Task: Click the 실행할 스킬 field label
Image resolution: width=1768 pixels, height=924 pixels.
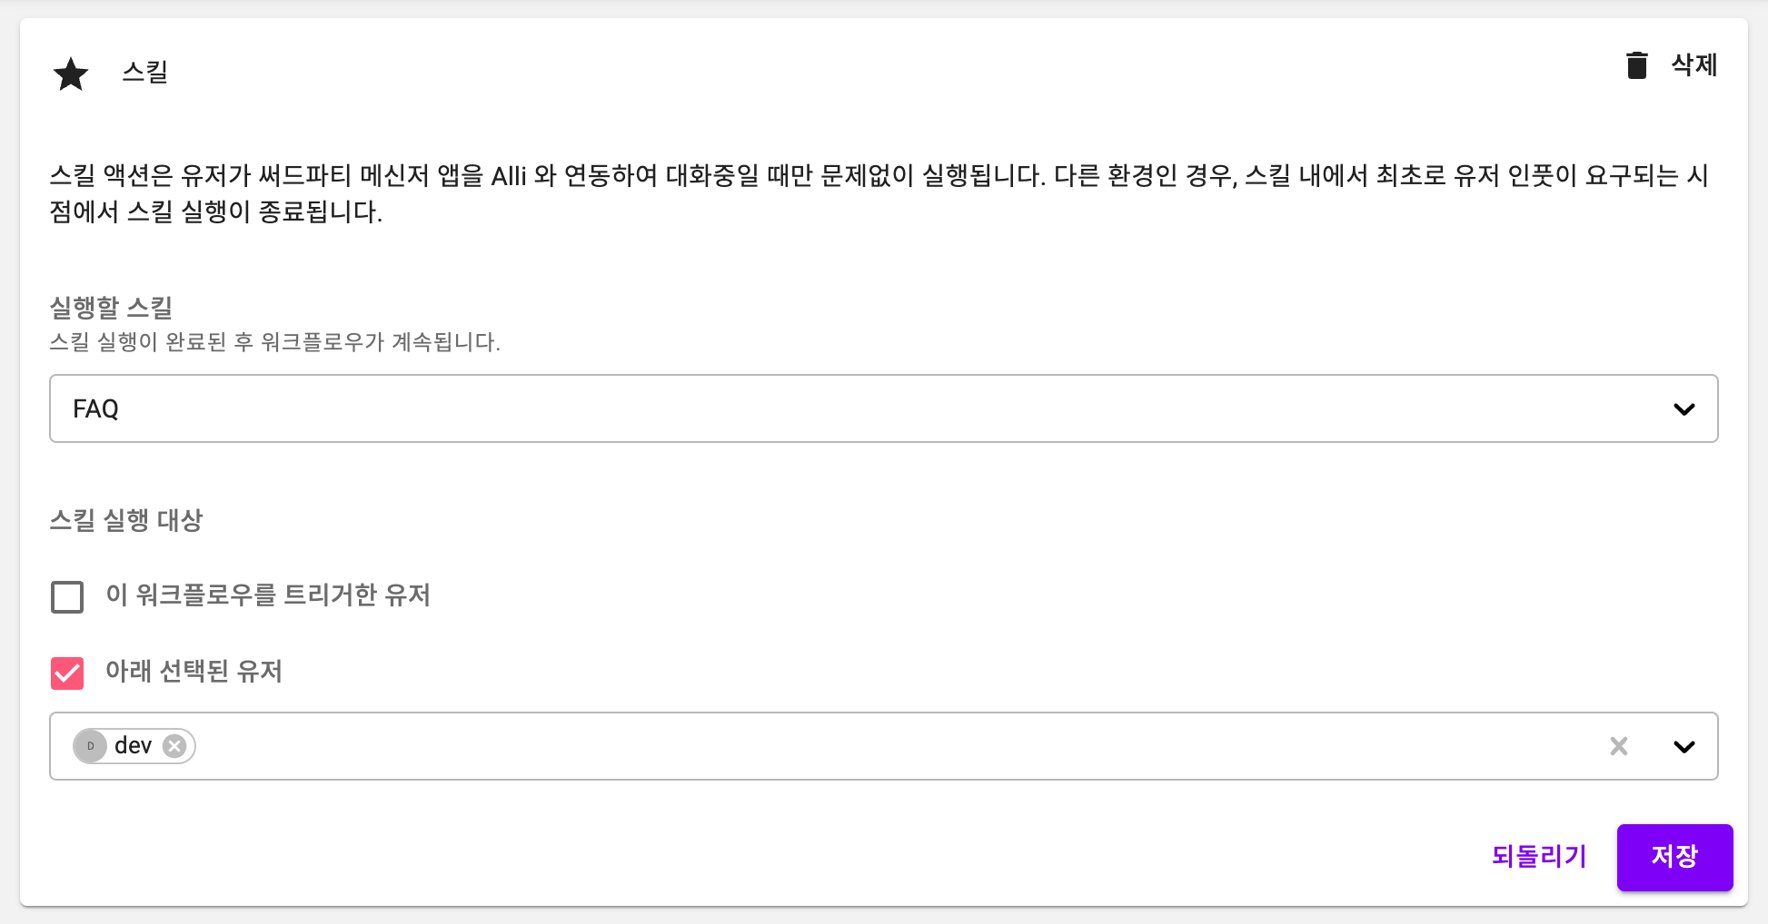Action: [x=111, y=308]
